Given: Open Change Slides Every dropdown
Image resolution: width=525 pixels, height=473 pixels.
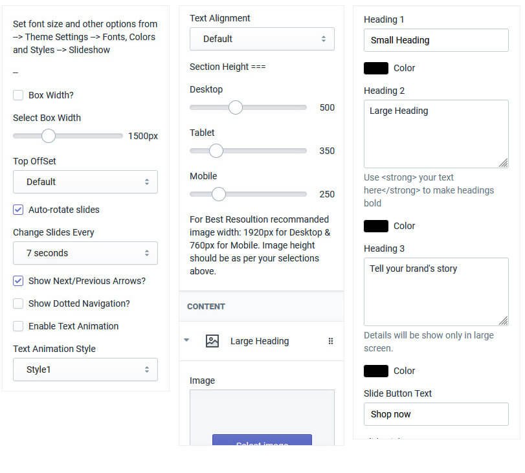Looking at the screenshot, I should click(85, 253).
